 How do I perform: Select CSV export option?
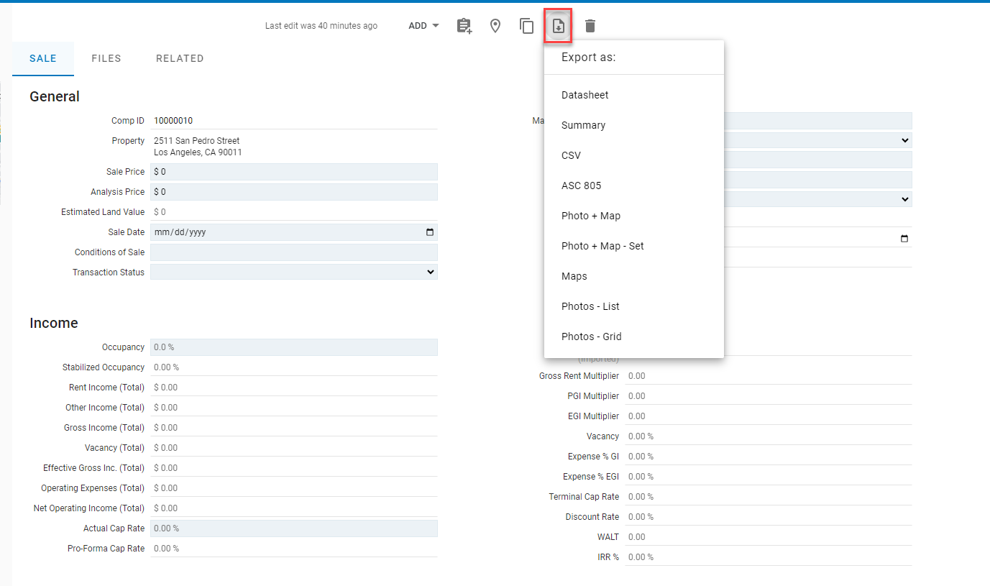[x=634, y=155]
